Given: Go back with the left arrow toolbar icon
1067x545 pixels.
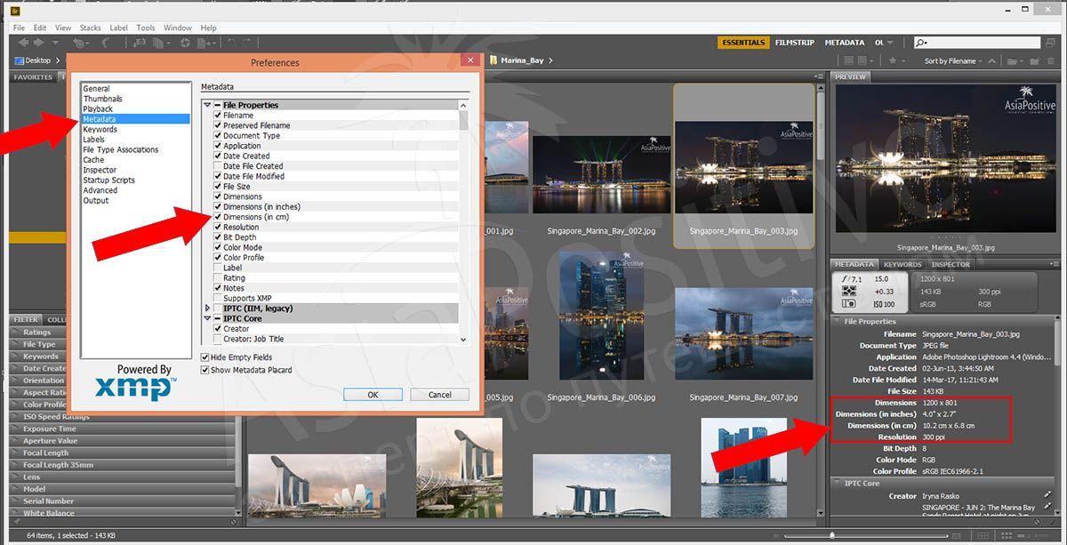Looking at the screenshot, I should 23,43.
